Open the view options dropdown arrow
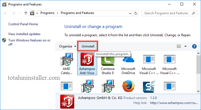The image size is (201, 110). click(x=185, y=46)
